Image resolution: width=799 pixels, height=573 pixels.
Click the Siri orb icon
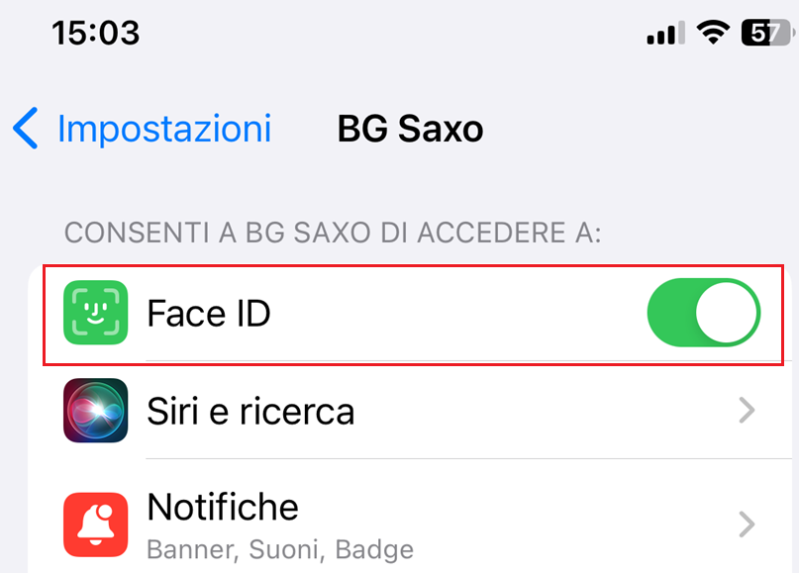click(95, 411)
